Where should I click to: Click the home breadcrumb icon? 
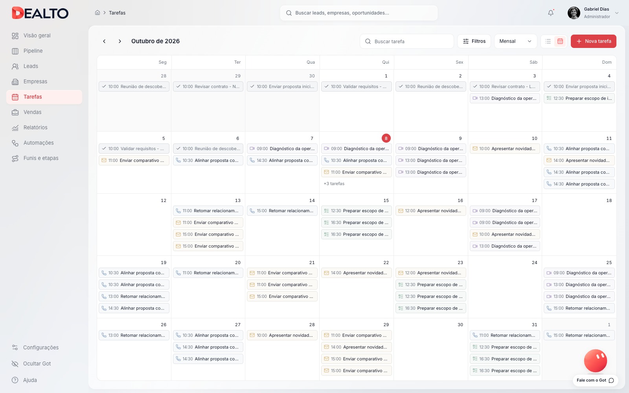pos(97,13)
